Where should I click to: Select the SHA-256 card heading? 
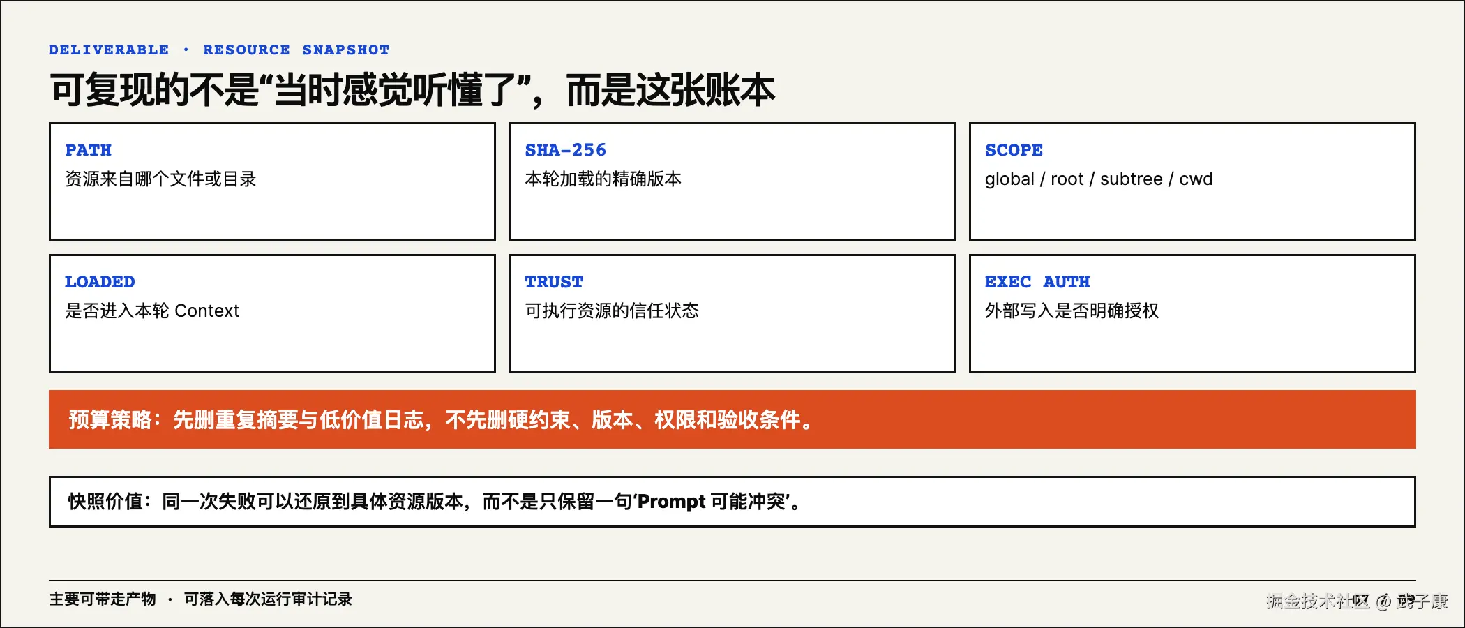(x=566, y=150)
